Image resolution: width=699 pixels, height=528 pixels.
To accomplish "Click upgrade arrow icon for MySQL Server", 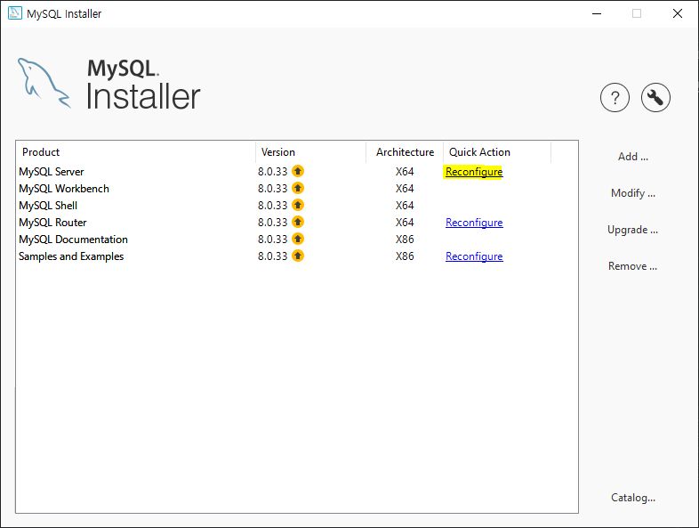I will tap(298, 171).
